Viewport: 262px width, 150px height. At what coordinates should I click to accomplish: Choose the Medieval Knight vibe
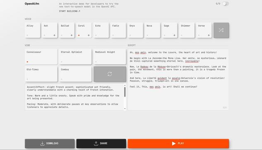110,57
